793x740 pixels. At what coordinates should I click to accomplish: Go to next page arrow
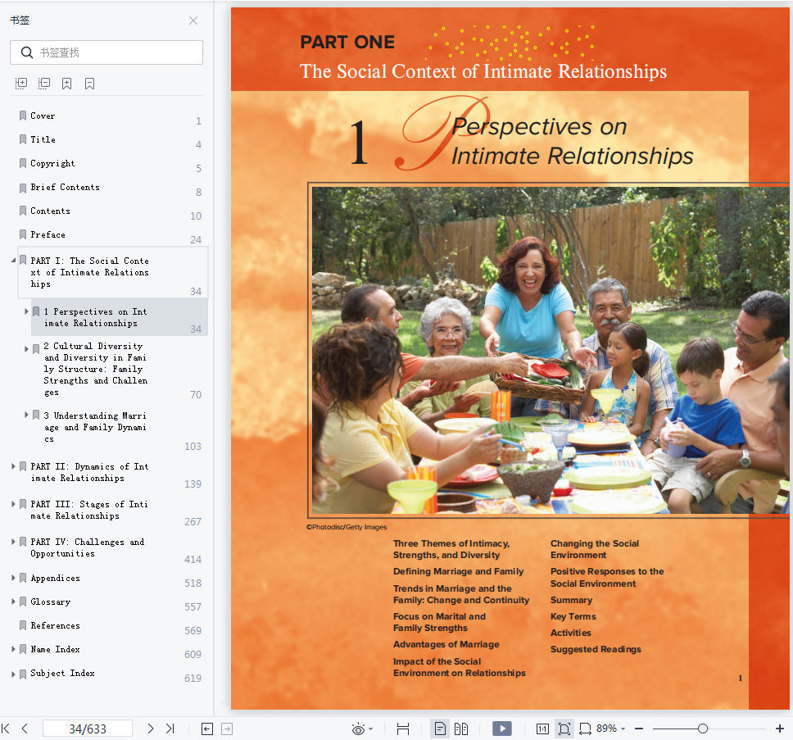[x=150, y=729]
